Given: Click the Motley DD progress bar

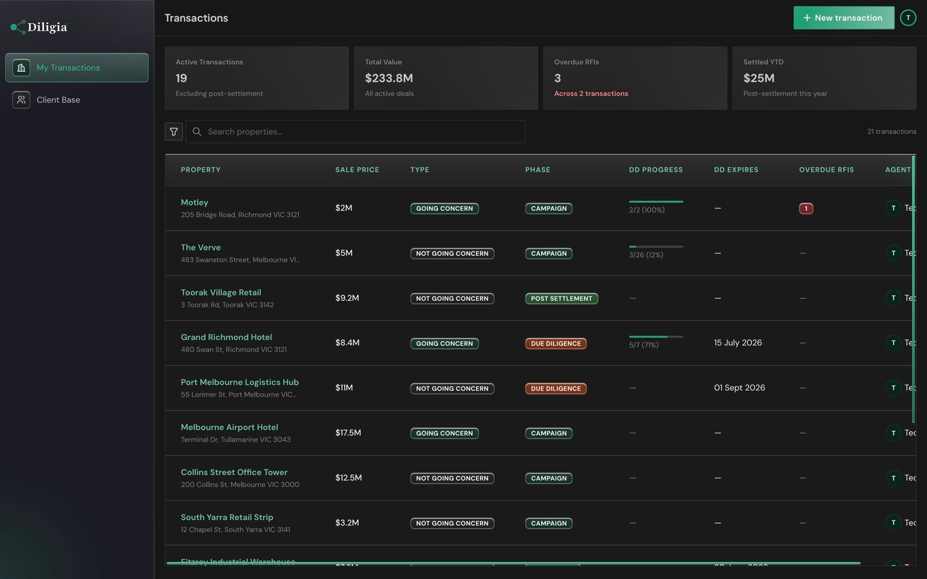Looking at the screenshot, I should pyautogui.click(x=656, y=201).
